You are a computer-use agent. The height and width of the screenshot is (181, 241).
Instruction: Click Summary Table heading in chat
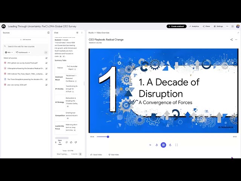click(60, 60)
